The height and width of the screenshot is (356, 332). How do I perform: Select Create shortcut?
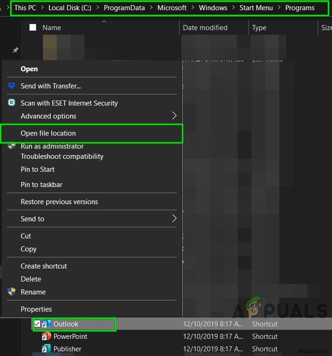[x=44, y=266]
